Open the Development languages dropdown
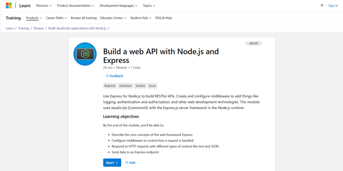 118,6
